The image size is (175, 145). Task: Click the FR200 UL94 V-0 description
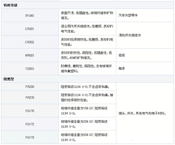click(x=85, y=87)
